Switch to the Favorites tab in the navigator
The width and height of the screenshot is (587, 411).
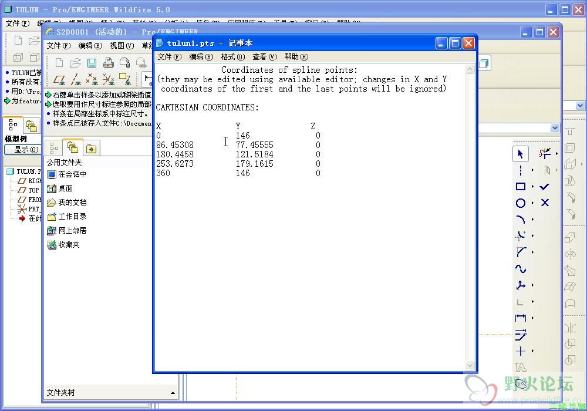(x=91, y=149)
